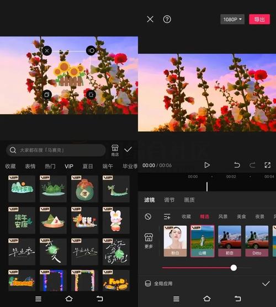Switch to the 调节 adjust tab
The width and height of the screenshot is (276, 307).
pyautogui.click(x=169, y=200)
